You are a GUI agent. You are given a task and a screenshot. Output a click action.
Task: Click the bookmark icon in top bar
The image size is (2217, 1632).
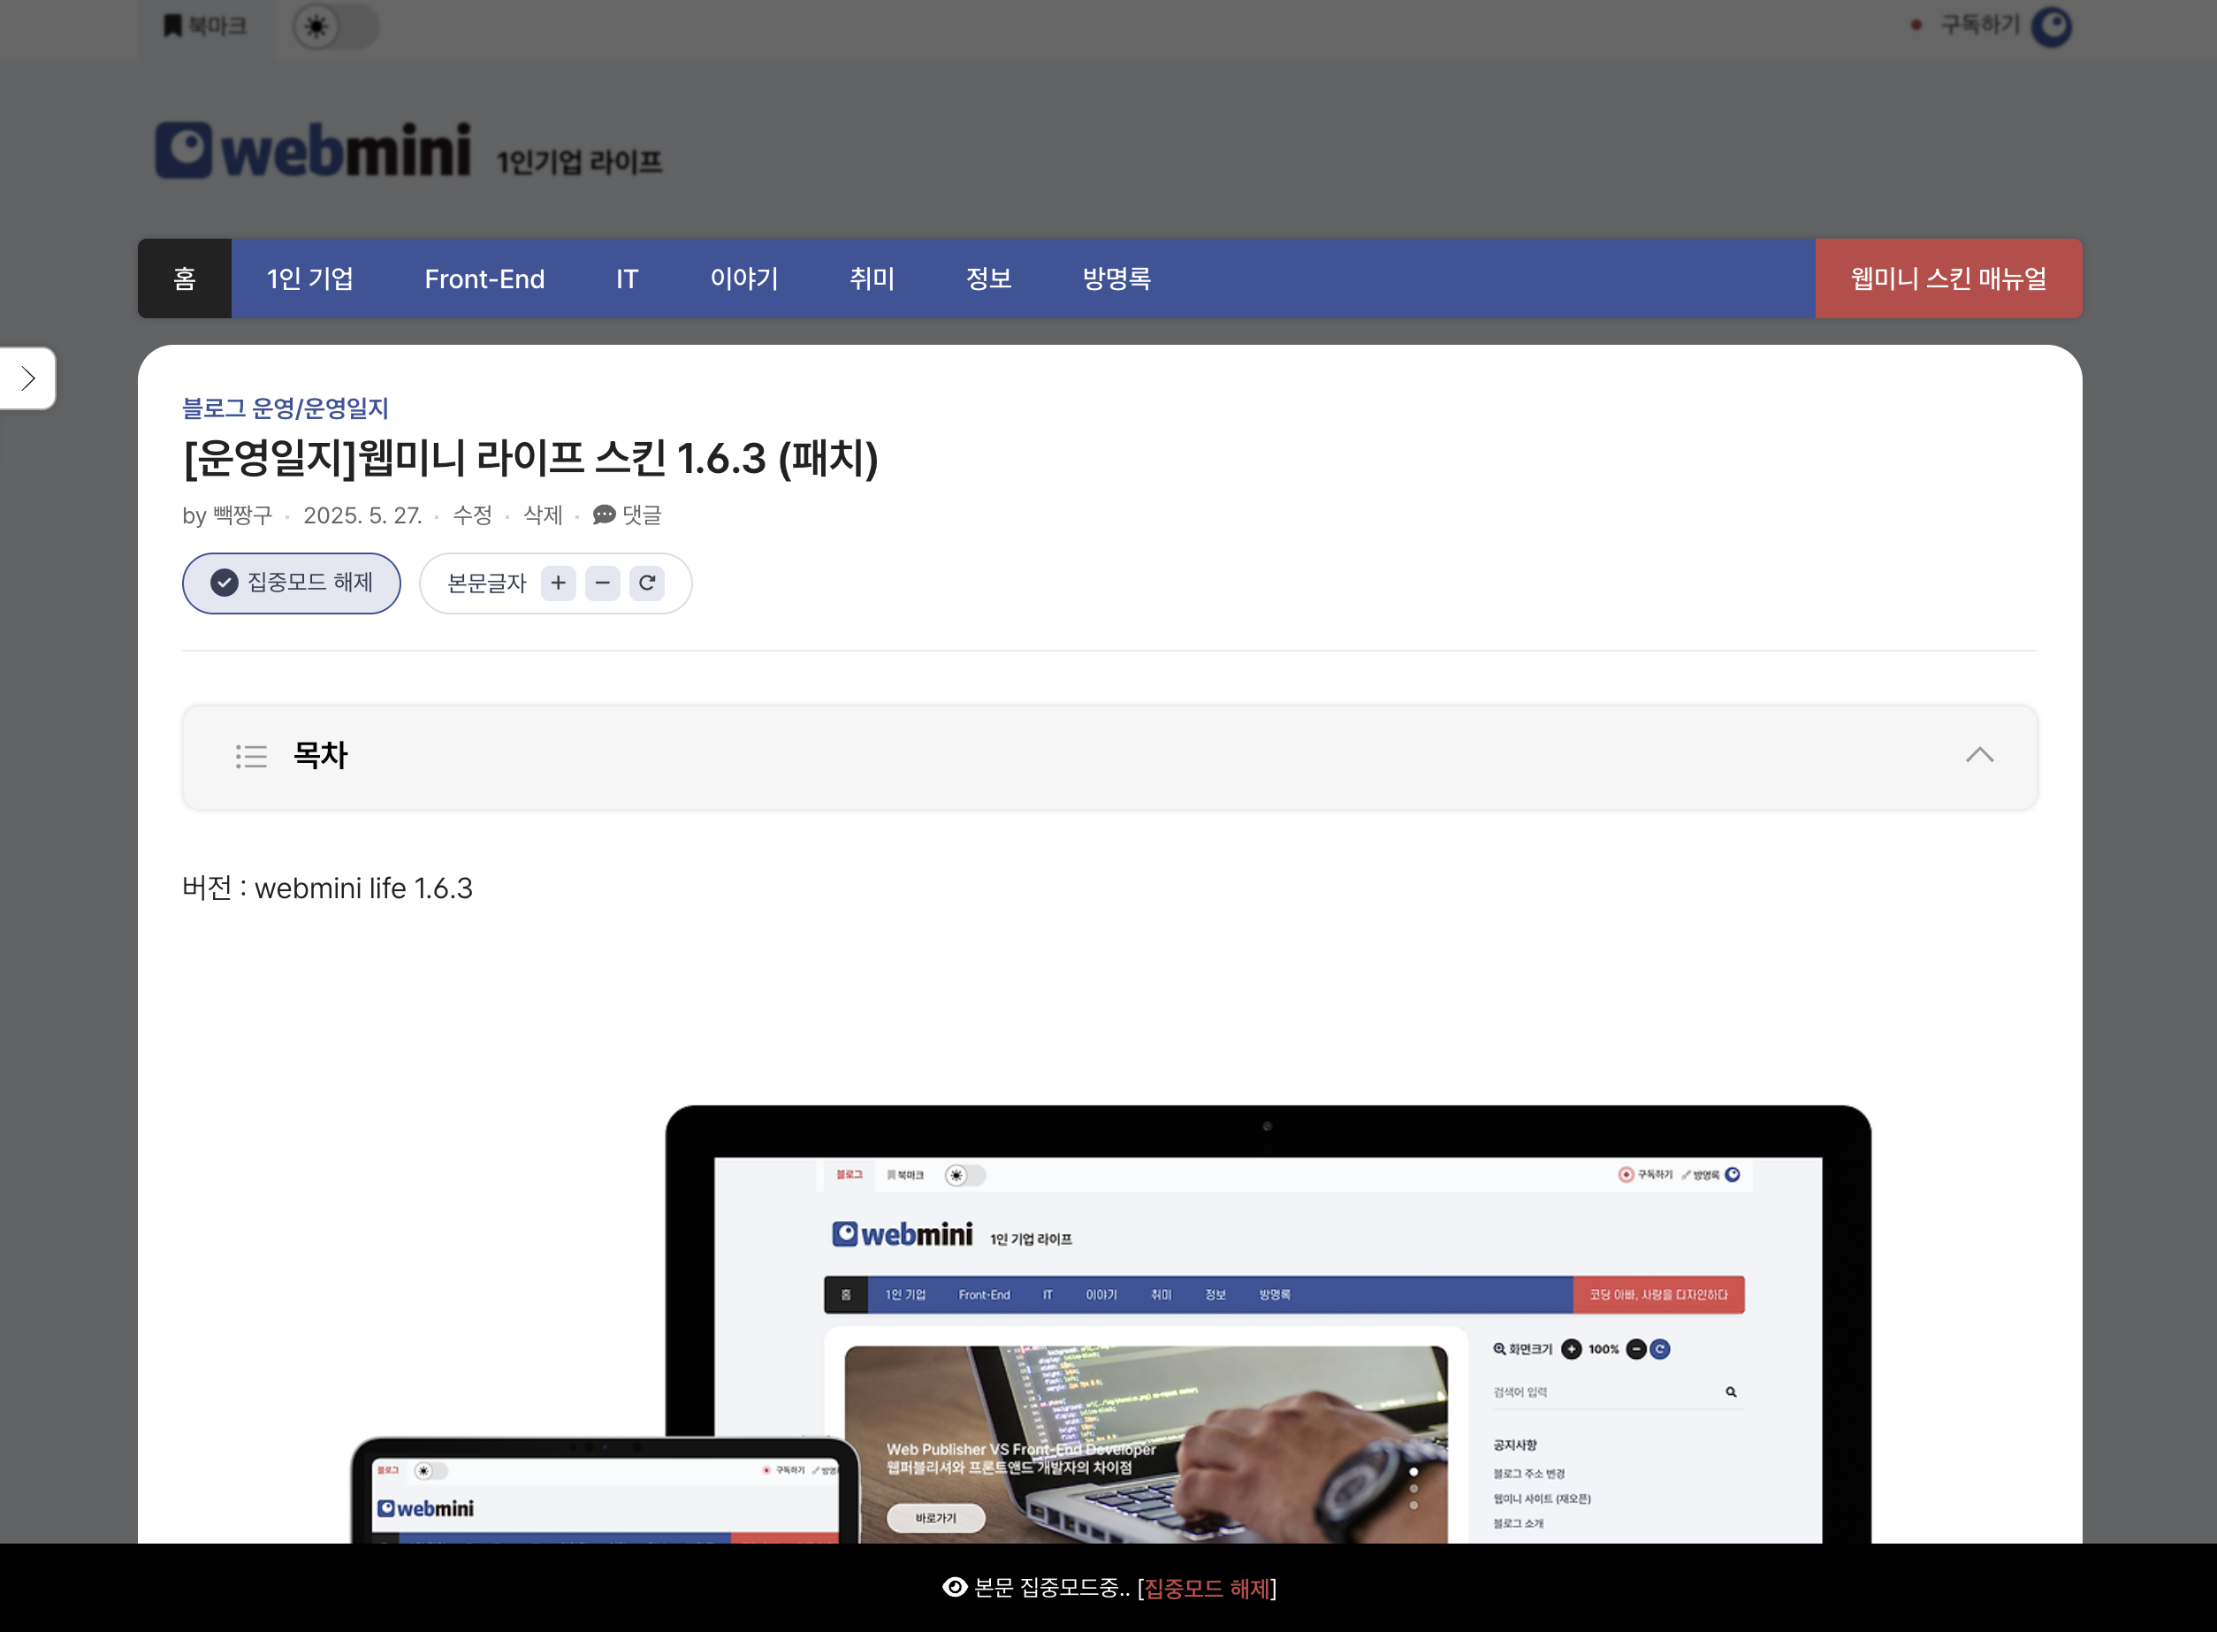point(173,26)
